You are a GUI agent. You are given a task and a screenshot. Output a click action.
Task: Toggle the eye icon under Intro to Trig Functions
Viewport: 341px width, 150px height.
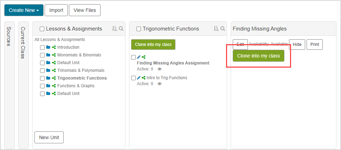[x=160, y=84]
